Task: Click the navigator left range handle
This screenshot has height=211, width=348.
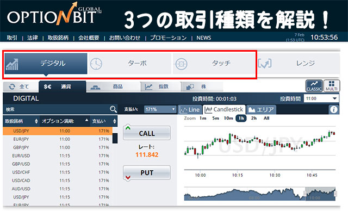Action: click(x=305, y=194)
